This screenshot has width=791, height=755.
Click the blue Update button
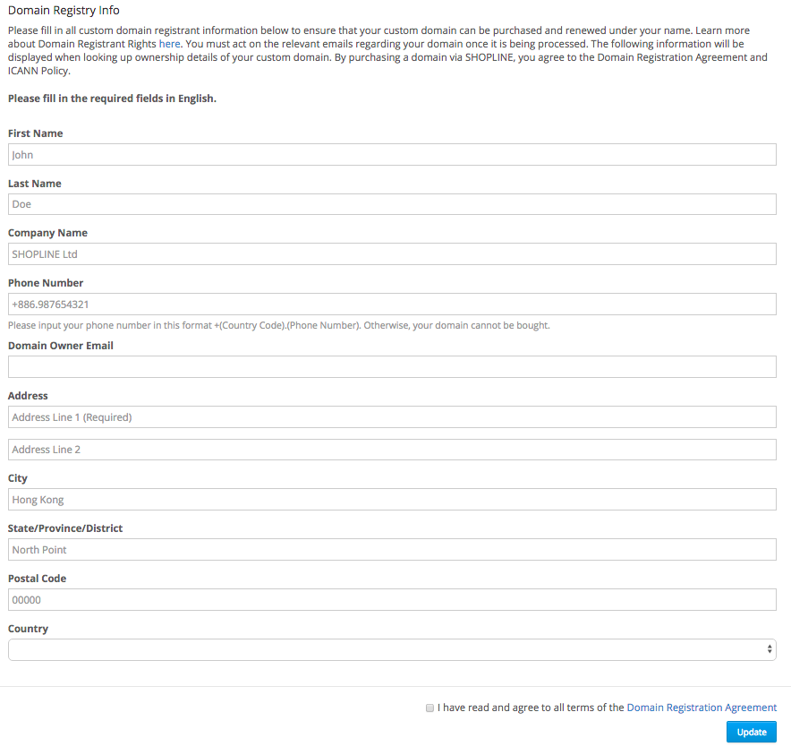(752, 732)
